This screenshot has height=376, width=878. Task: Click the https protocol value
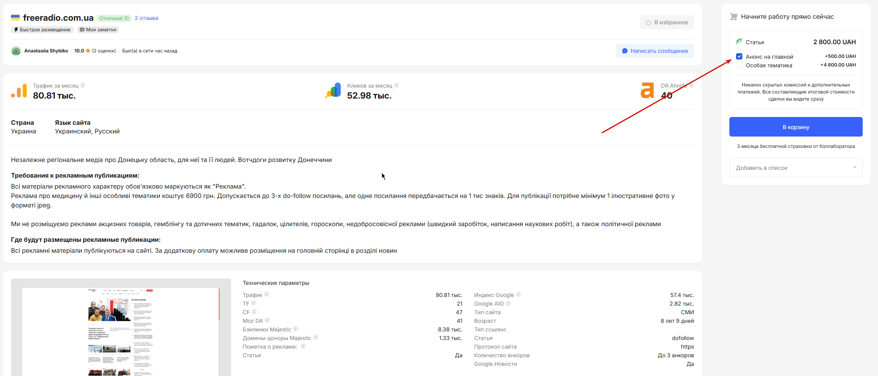click(x=687, y=347)
